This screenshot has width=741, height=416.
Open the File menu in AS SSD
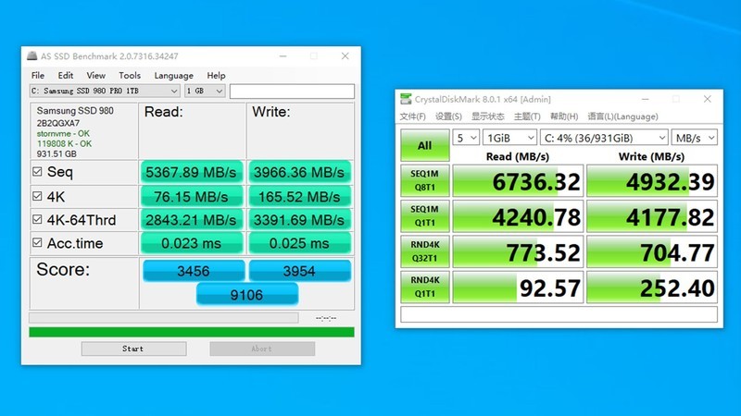click(38, 76)
